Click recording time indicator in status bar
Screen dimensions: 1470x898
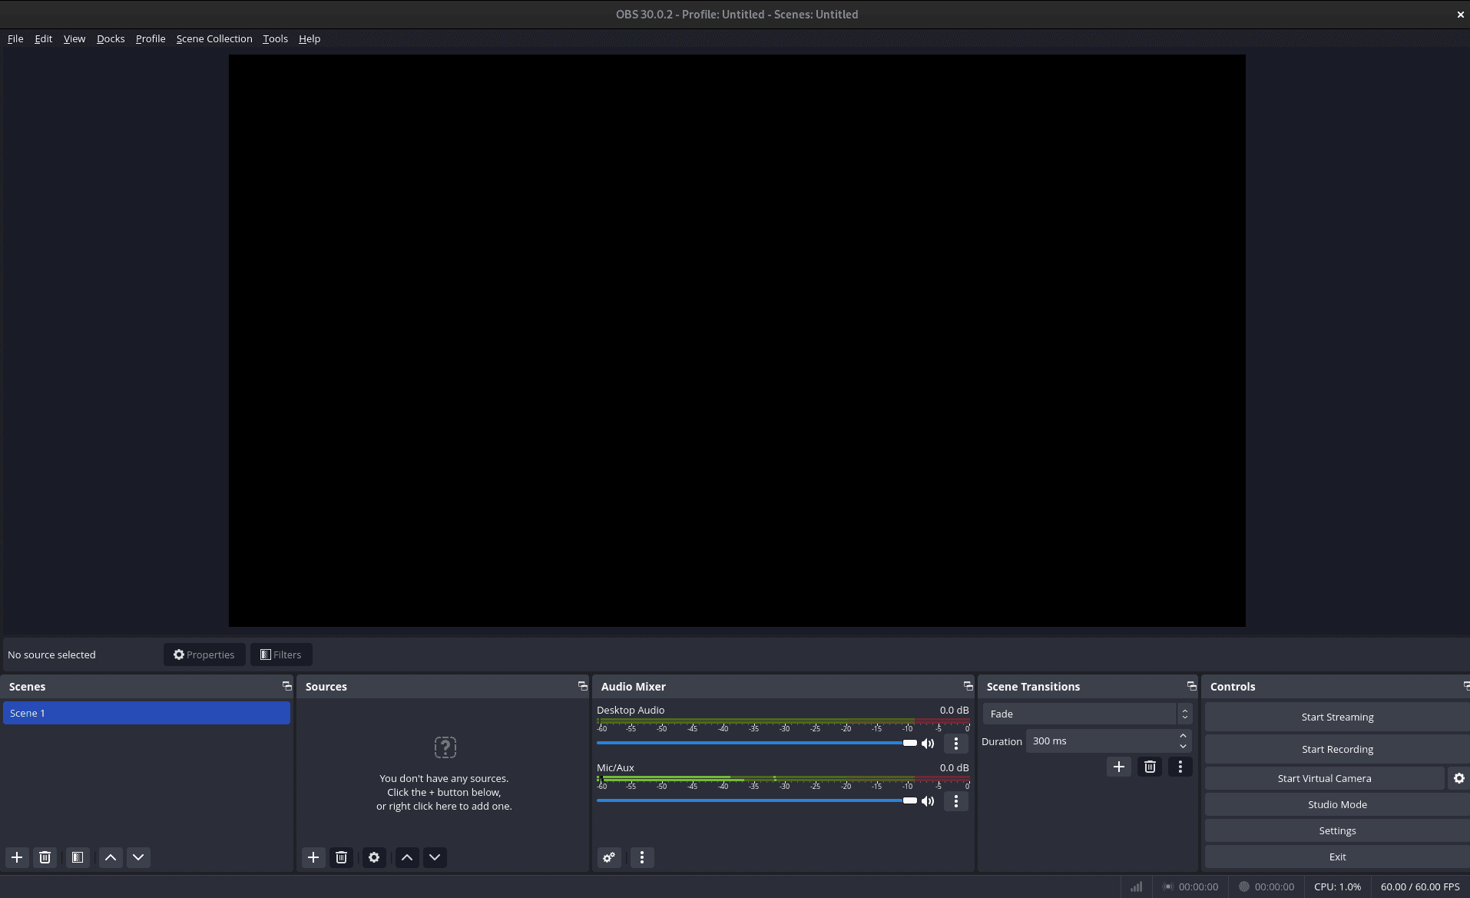click(x=1266, y=886)
